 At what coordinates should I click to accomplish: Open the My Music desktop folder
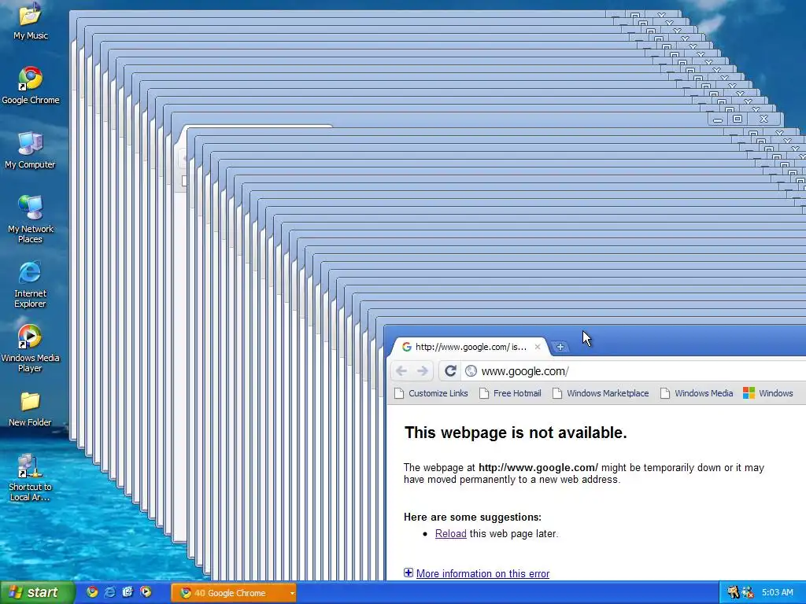click(31, 20)
